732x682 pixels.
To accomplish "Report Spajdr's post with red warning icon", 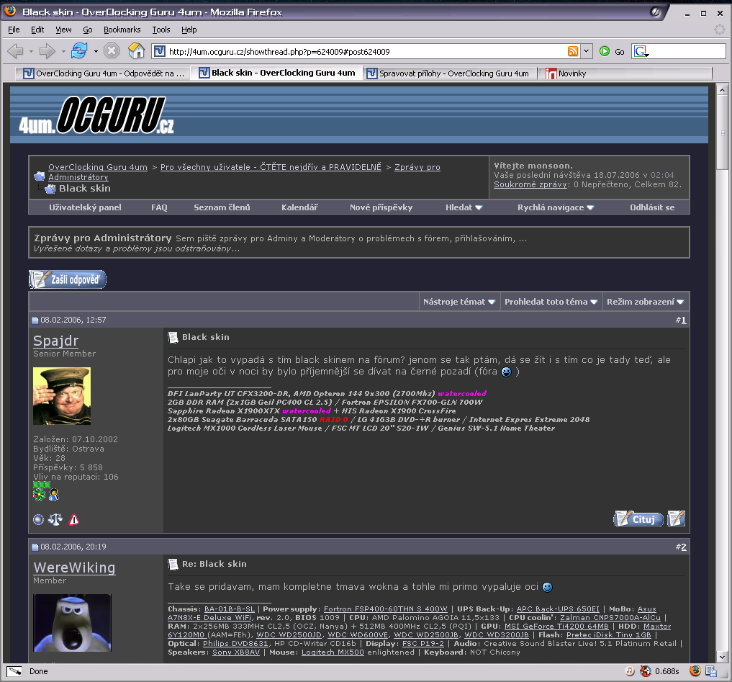I will pos(73,519).
